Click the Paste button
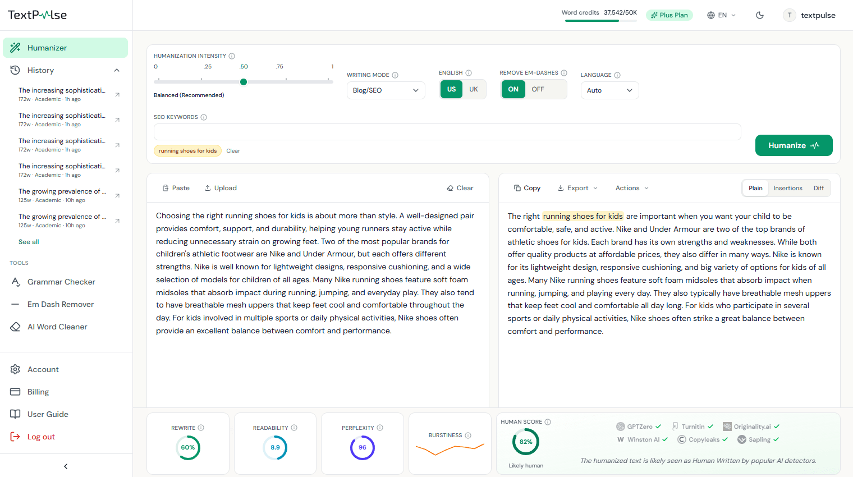This screenshot has width=853, height=477. coord(176,188)
